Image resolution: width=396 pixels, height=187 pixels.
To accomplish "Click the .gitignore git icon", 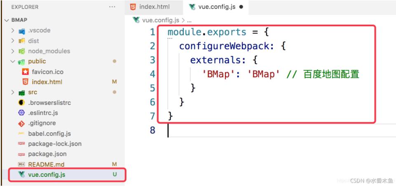I will tap(22, 123).
